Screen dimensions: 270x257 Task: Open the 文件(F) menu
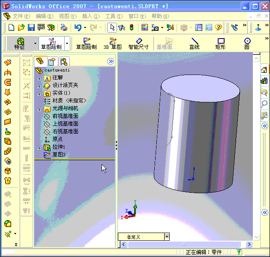pyautogui.click(x=21, y=16)
